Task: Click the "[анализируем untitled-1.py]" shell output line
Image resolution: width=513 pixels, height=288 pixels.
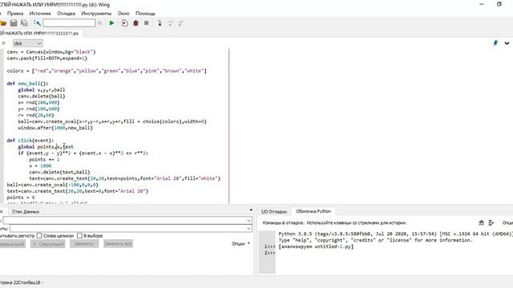Action: tap(316, 246)
